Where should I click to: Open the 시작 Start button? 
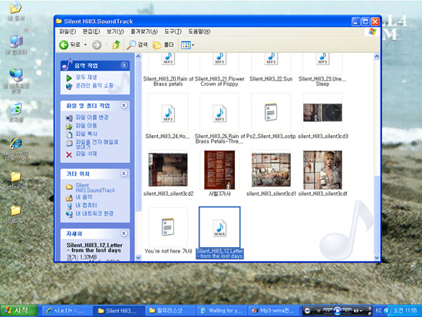[x=19, y=311]
